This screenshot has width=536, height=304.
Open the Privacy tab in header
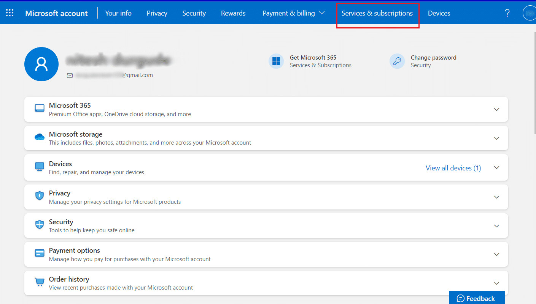tap(157, 13)
